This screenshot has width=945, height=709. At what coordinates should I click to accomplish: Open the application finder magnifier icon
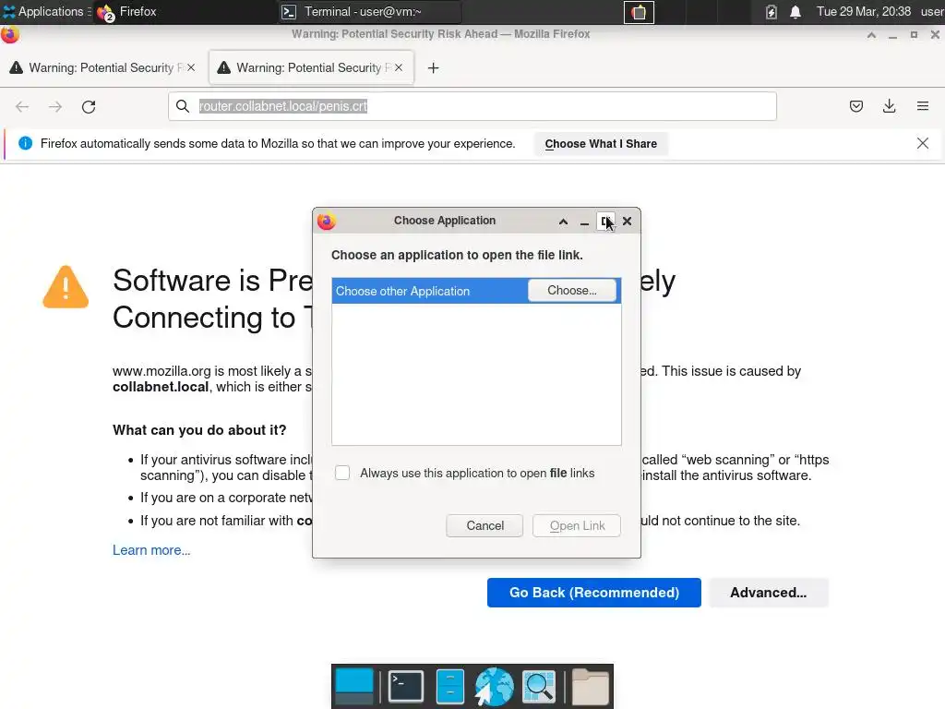coord(538,686)
